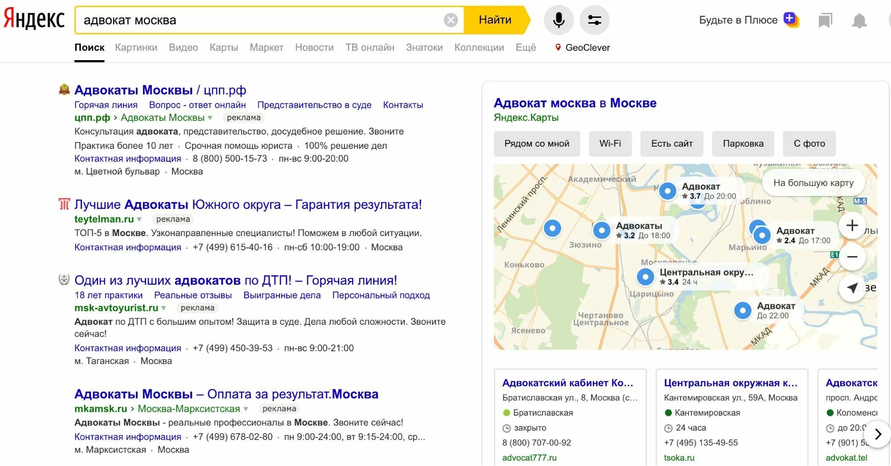Toggle the Рядом со мной filter
Viewport: 891px width, 466px height.
[x=537, y=143]
